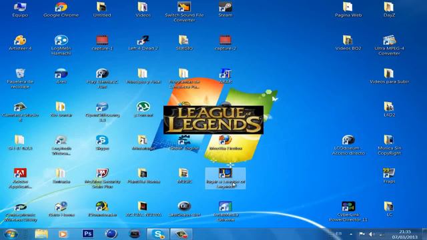Open the Videos BO2 folder
The image size is (427, 240).
tap(348, 43)
